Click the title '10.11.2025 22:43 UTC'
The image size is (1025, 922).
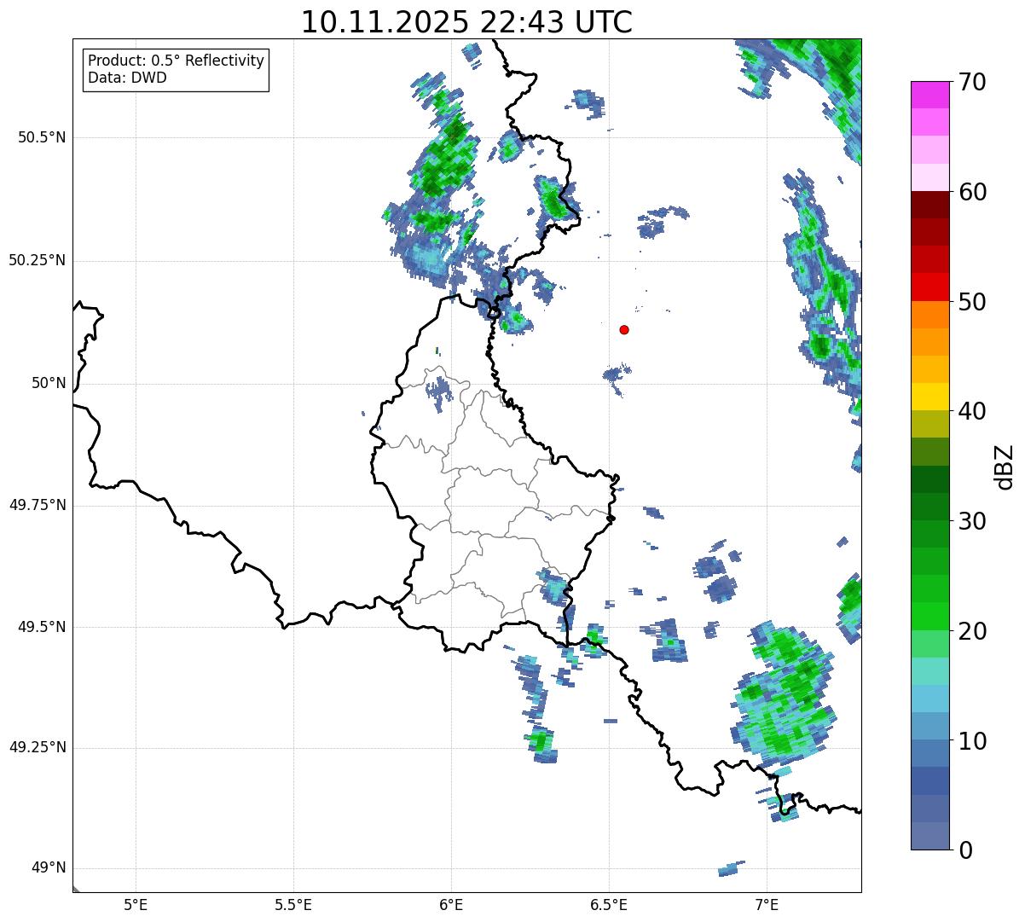466,21
